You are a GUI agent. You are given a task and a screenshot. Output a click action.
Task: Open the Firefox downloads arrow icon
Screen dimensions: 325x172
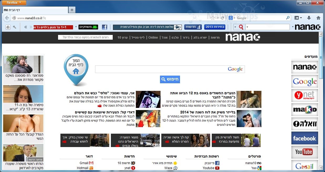[x=309, y=18]
